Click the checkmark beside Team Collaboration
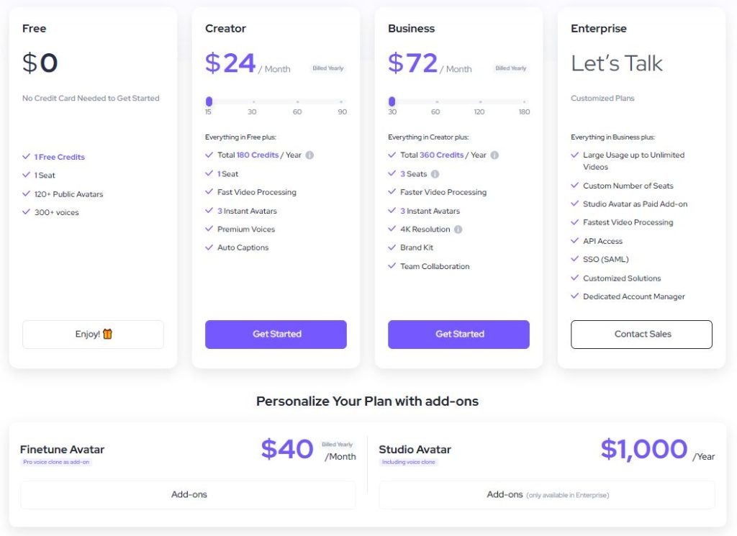737x536 pixels. (393, 266)
